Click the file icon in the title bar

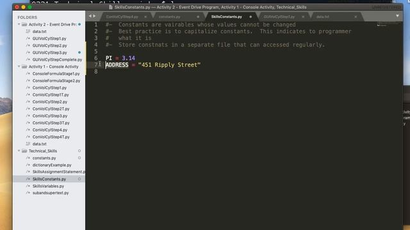pos(111,7)
